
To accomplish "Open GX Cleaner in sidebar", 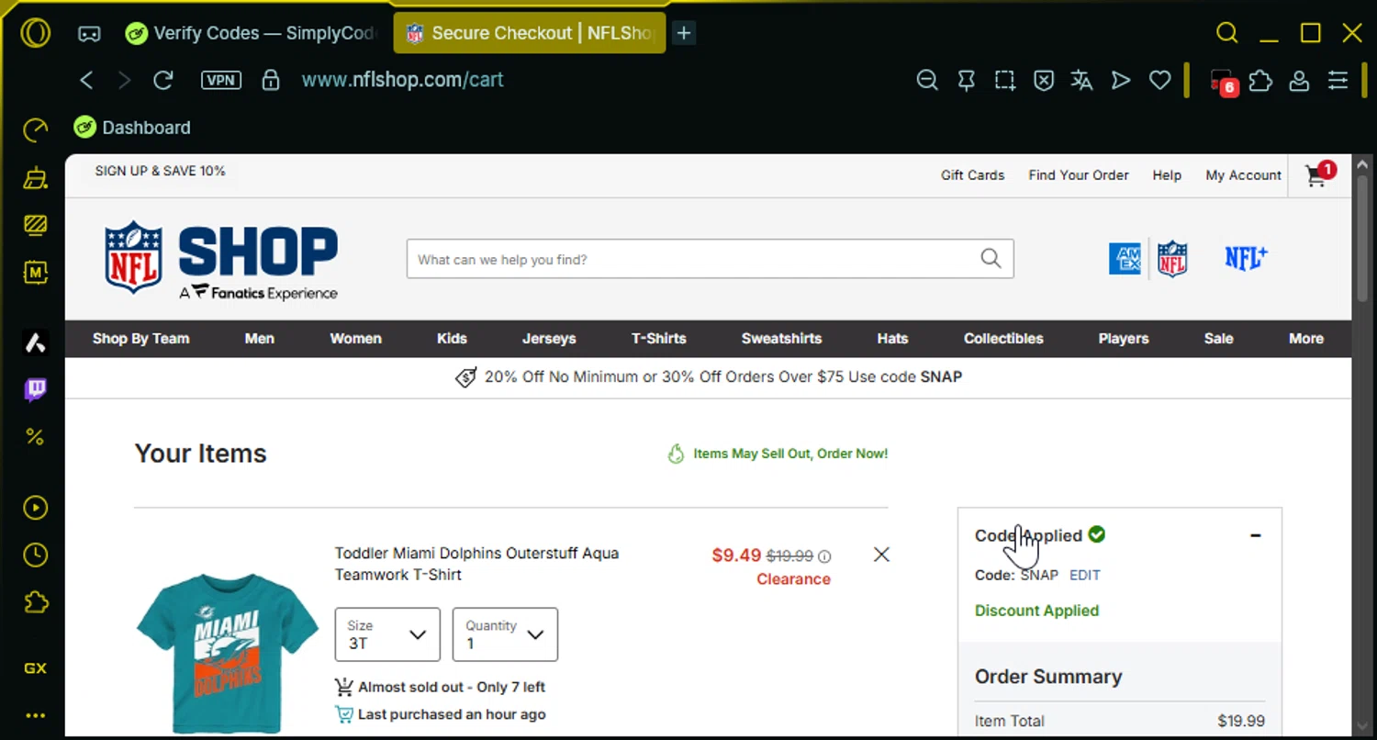I will click(35, 178).
